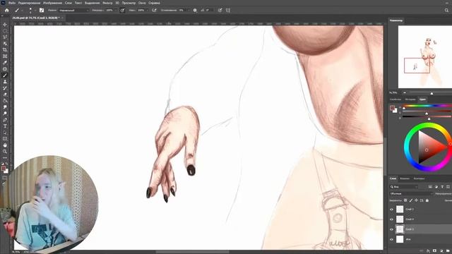Switch to the История tab
Viewport: 452px width, 254px height.
[x=410, y=99]
